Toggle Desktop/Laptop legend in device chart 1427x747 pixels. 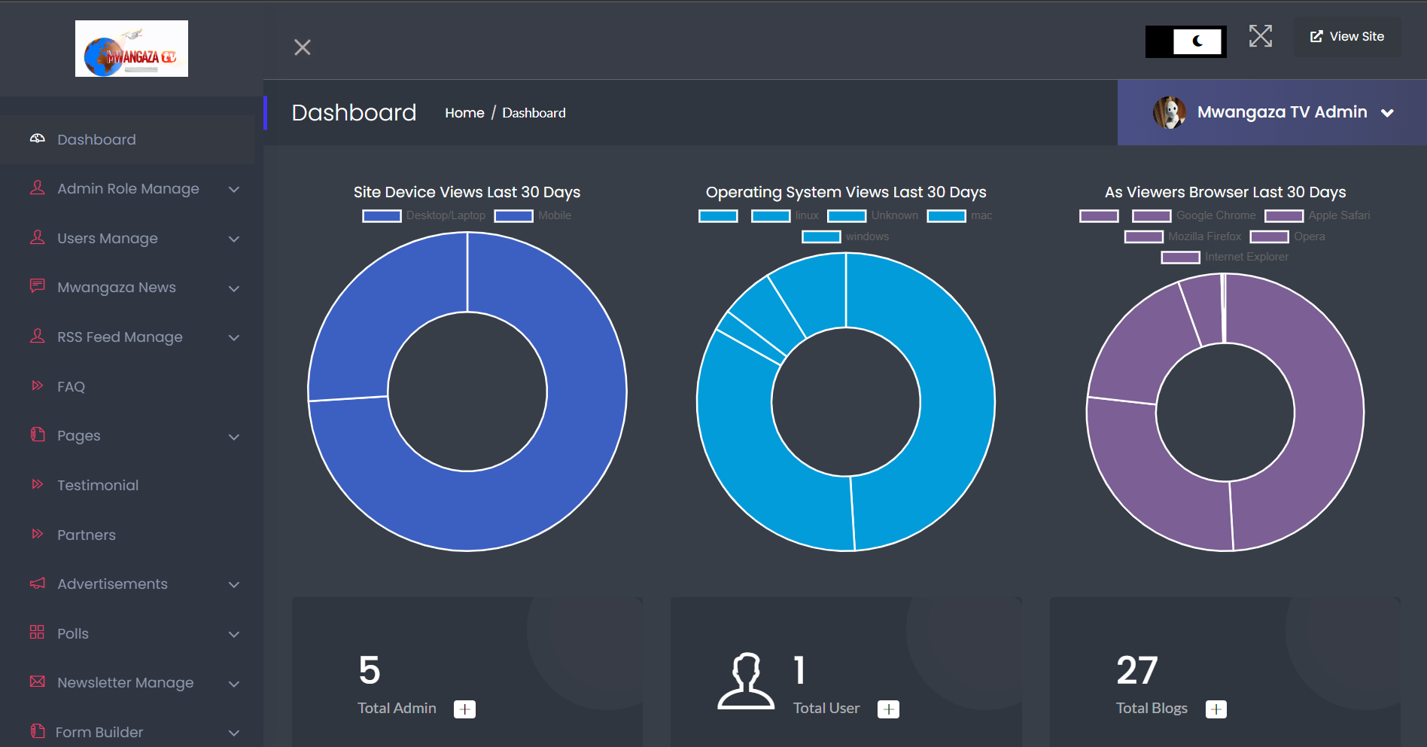[x=424, y=215]
